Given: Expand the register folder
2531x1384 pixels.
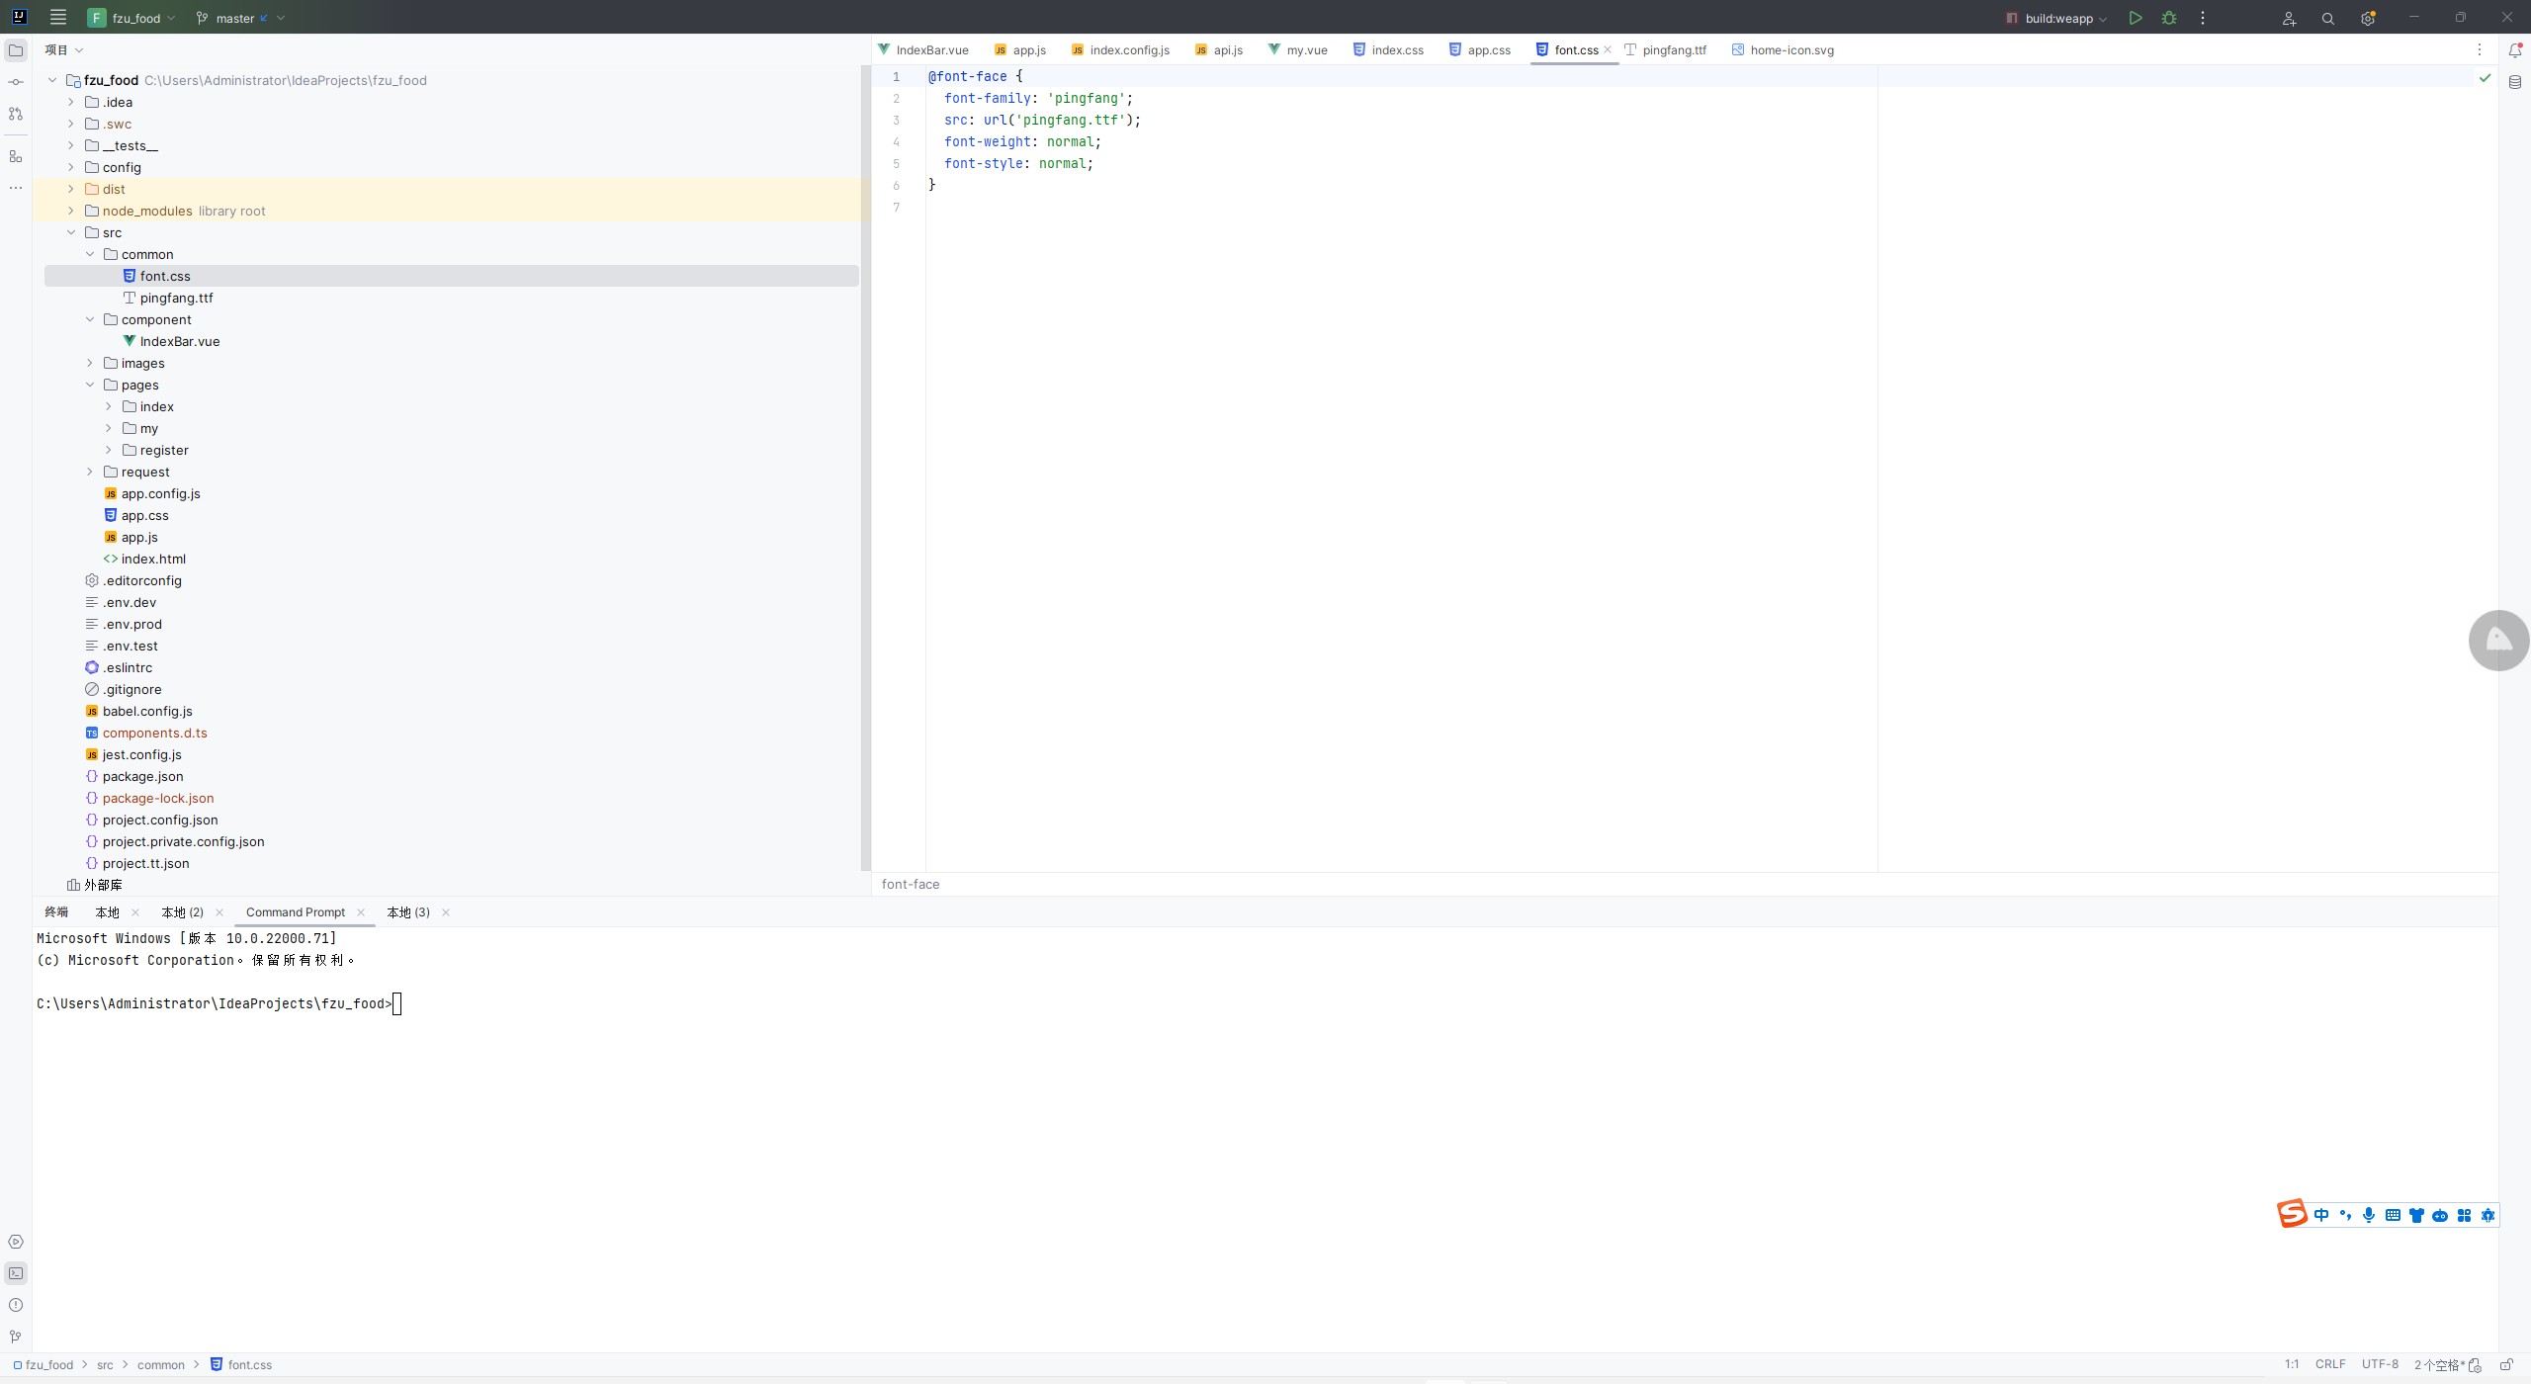Looking at the screenshot, I should [x=109, y=450].
